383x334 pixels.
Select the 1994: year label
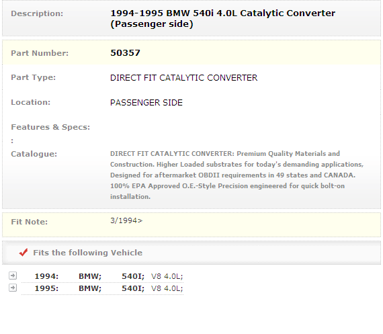pos(46,276)
